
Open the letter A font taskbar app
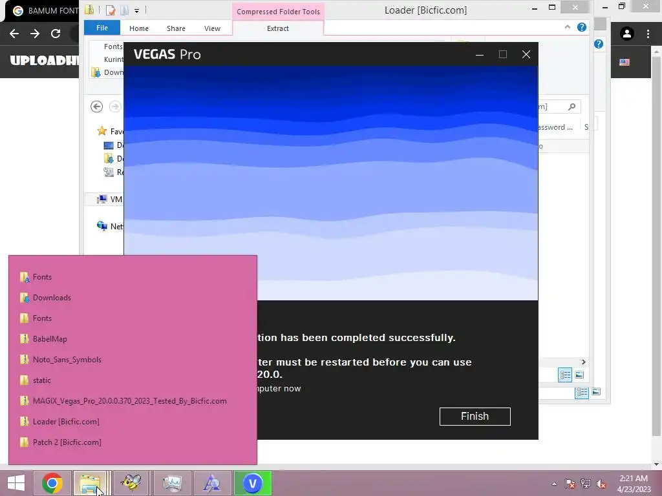[211, 483]
